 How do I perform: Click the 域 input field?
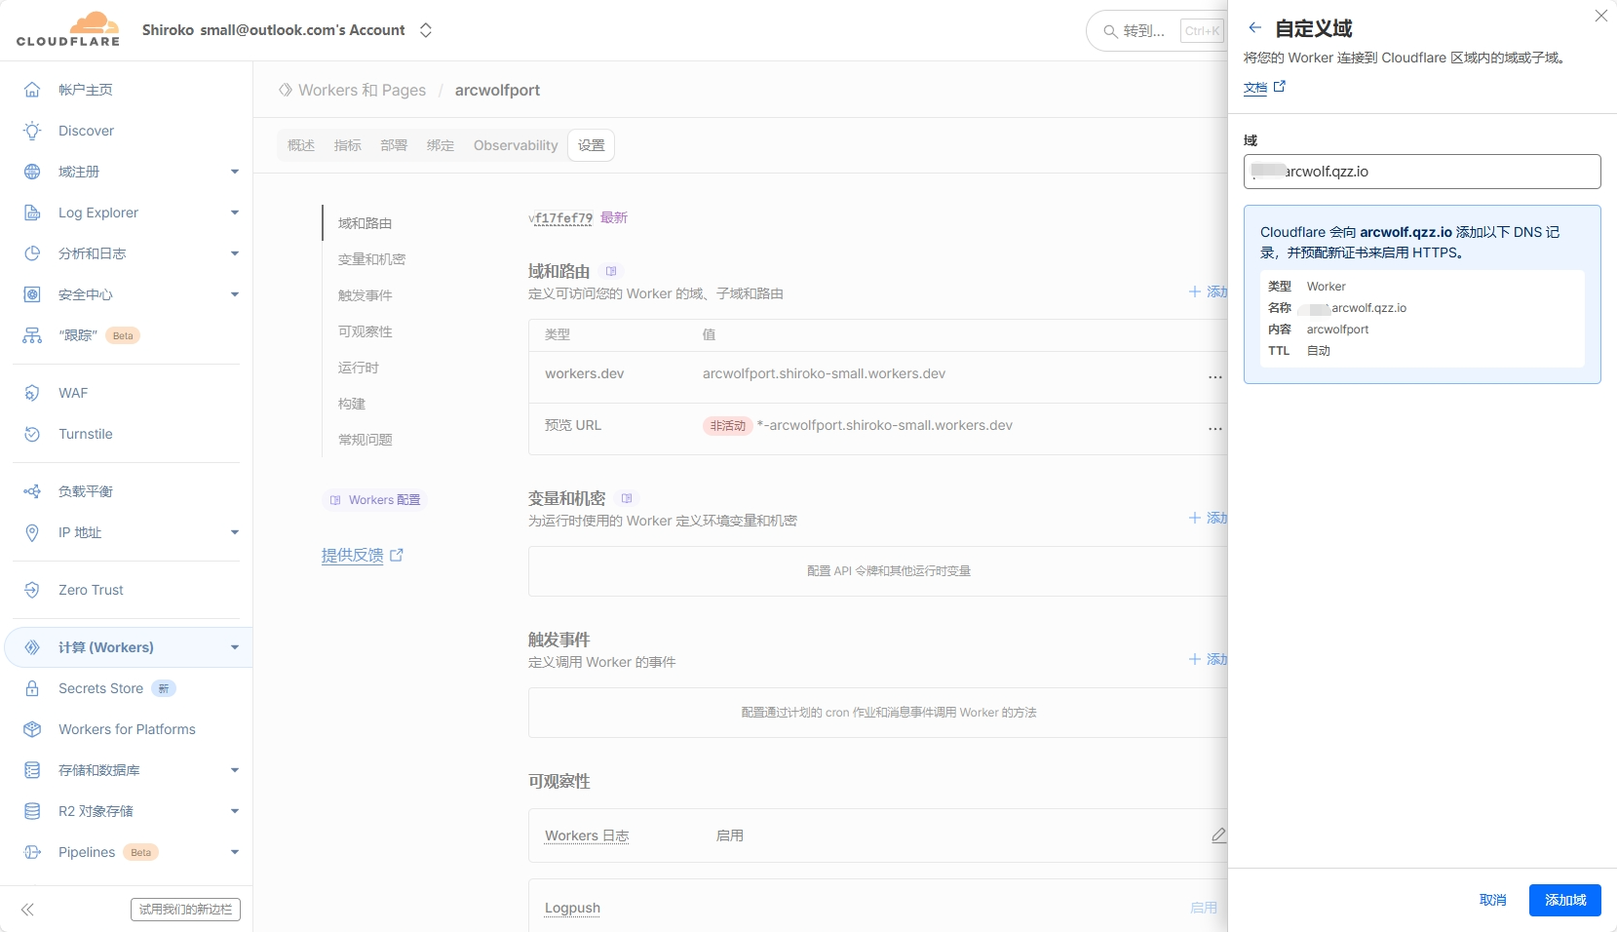(x=1421, y=172)
